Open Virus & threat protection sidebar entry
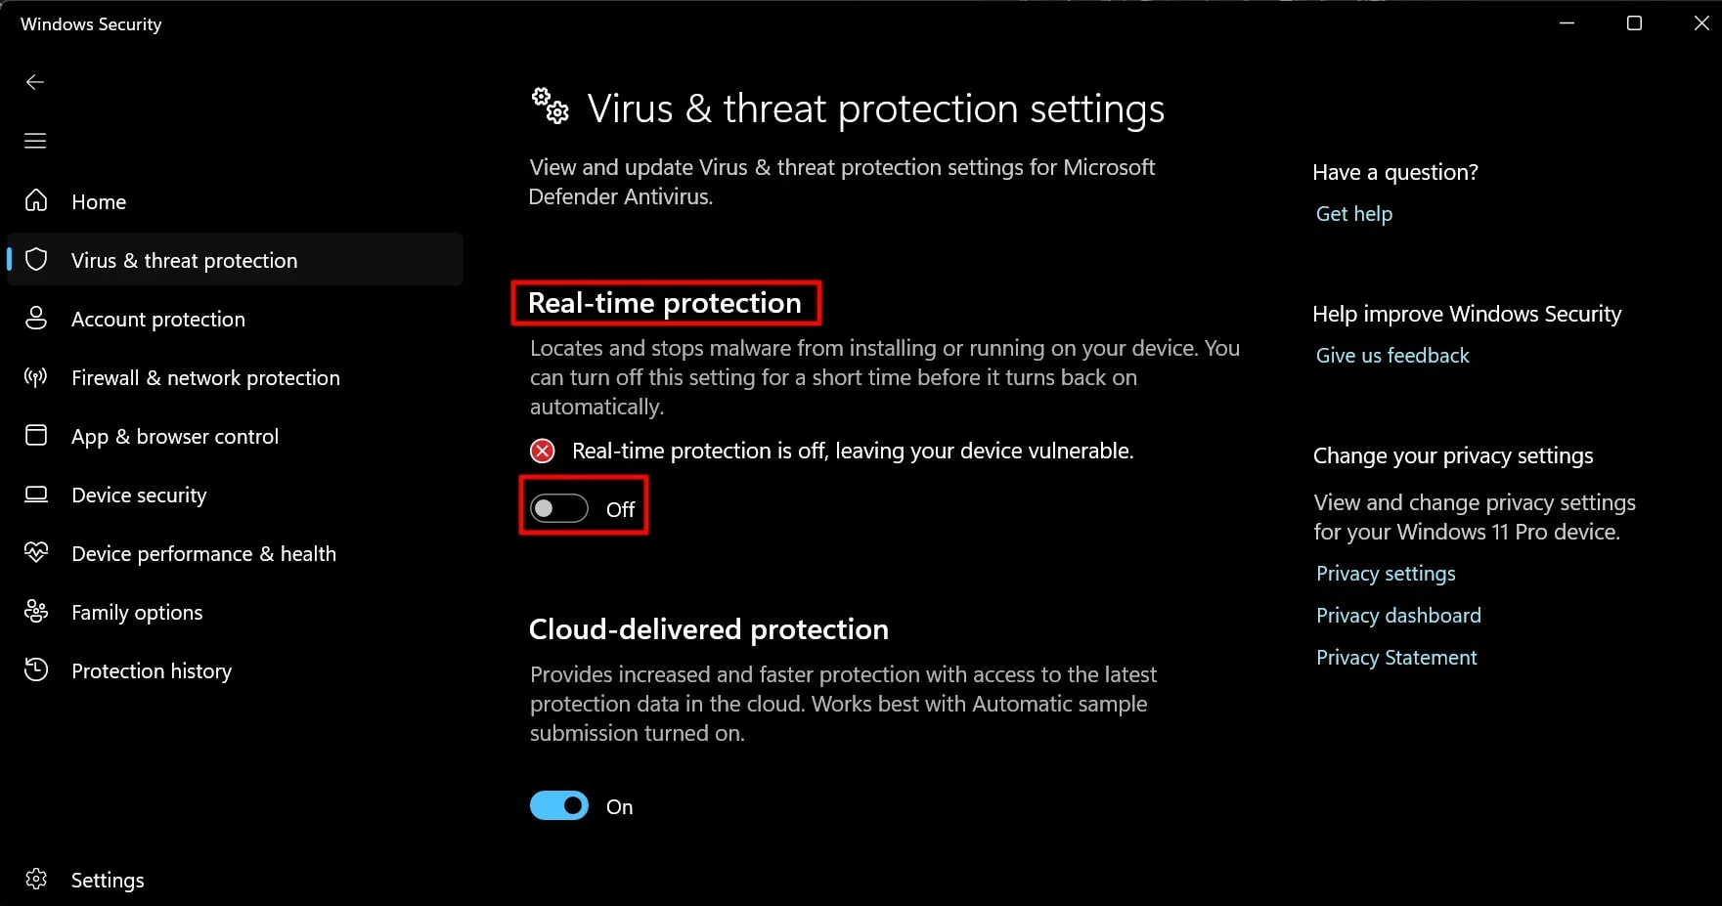This screenshot has width=1722, height=906. [x=184, y=260]
